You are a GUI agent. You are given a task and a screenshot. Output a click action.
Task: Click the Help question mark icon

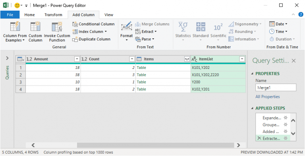click(x=301, y=15)
